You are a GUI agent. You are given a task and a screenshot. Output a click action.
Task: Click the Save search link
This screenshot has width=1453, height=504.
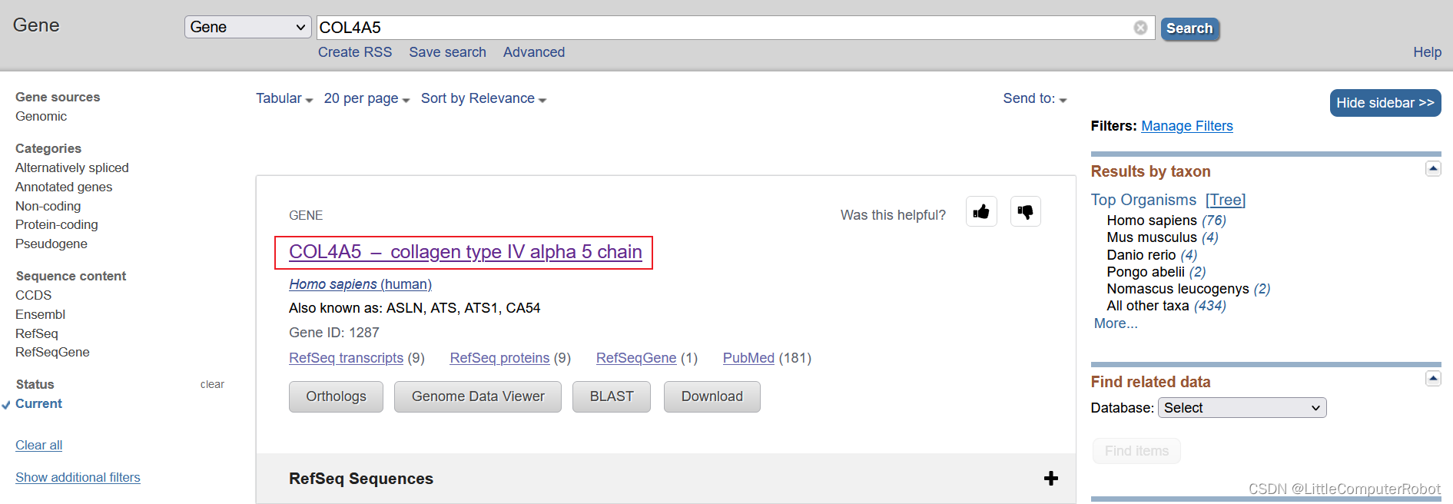(x=447, y=52)
